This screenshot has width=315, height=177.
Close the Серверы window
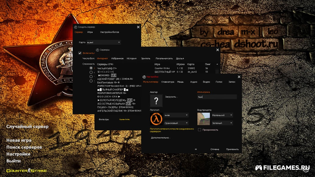click(x=218, y=50)
